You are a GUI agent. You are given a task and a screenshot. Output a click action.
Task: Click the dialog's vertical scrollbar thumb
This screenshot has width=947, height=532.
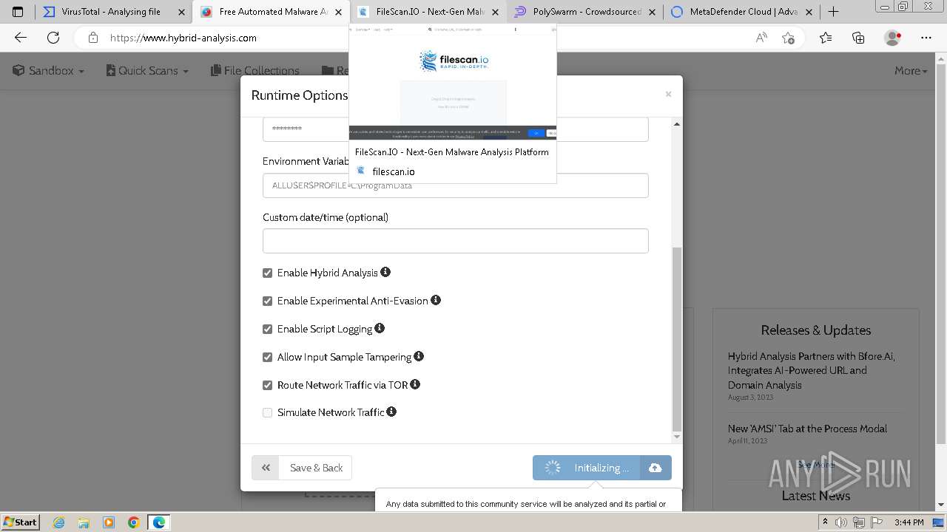(x=676, y=340)
